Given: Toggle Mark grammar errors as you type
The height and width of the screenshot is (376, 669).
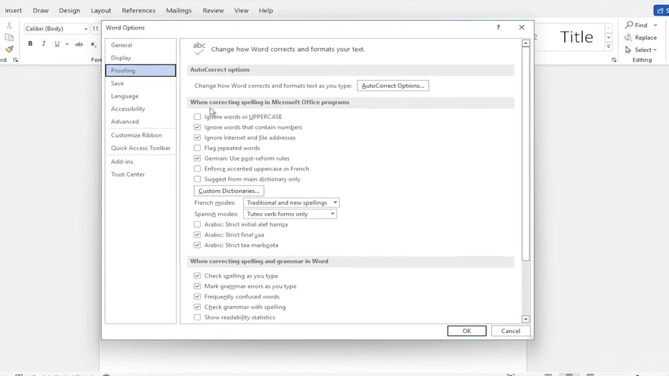Looking at the screenshot, I should [x=197, y=286].
